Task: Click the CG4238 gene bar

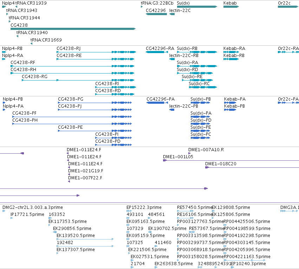Action: (73, 29)
